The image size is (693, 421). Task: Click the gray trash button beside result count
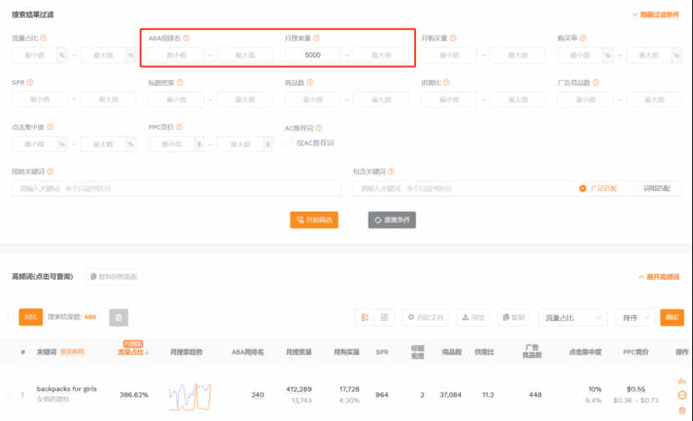click(x=119, y=318)
